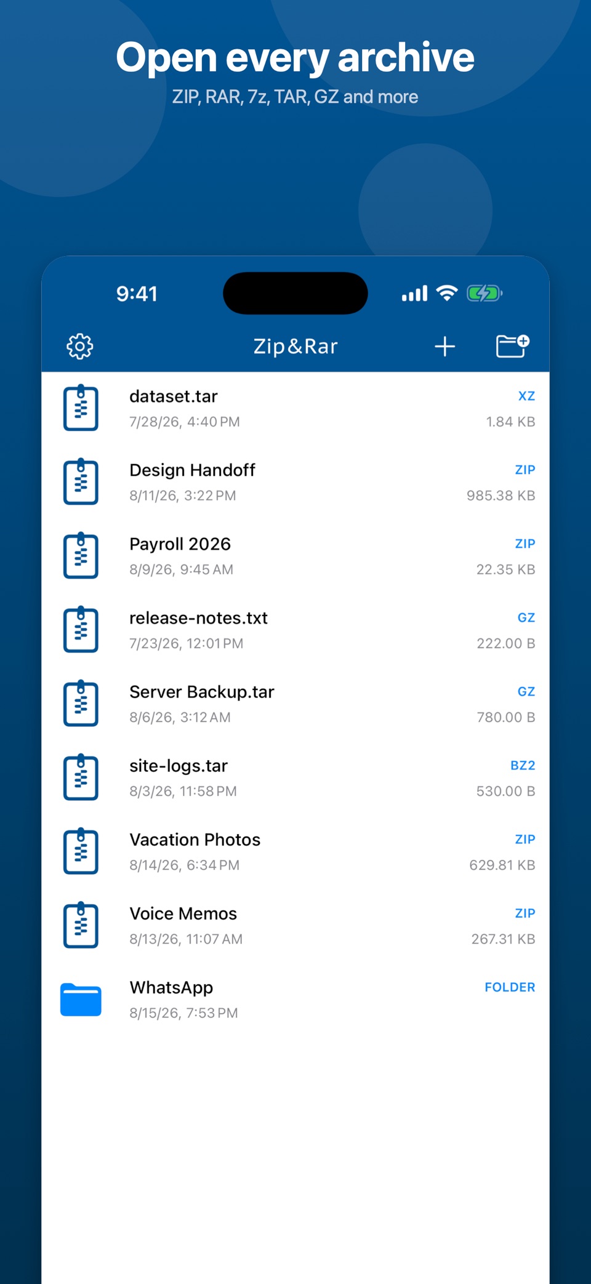Tap the site-logs.tar archive icon
The width and height of the screenshot is (591, 1284).
tap(81, 777)
